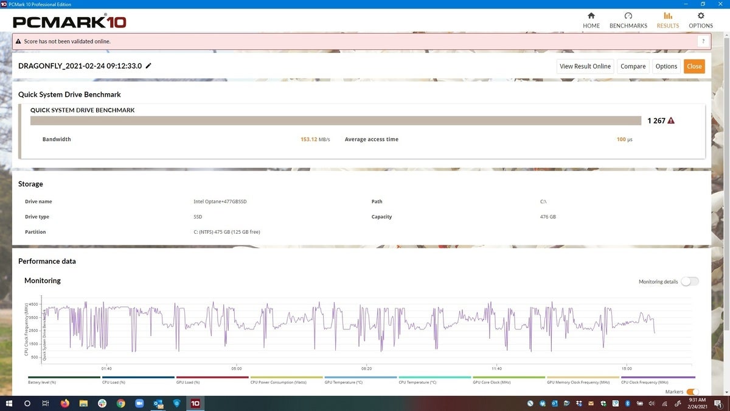Click the PCMark 10 logo
Screen dimensions: 730x411
tap(69, 22)
